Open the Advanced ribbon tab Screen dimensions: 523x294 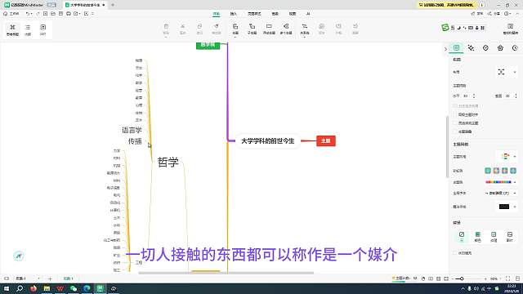(275, 14)
